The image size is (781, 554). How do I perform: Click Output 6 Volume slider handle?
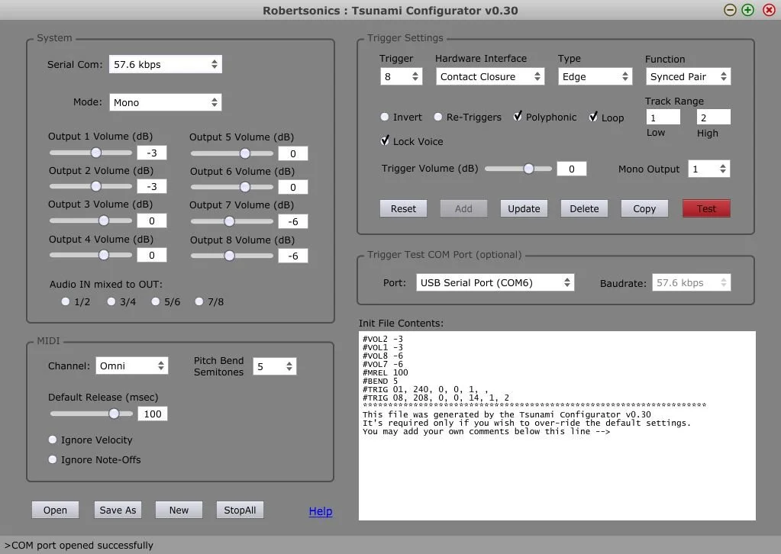(x=245, y=187)
